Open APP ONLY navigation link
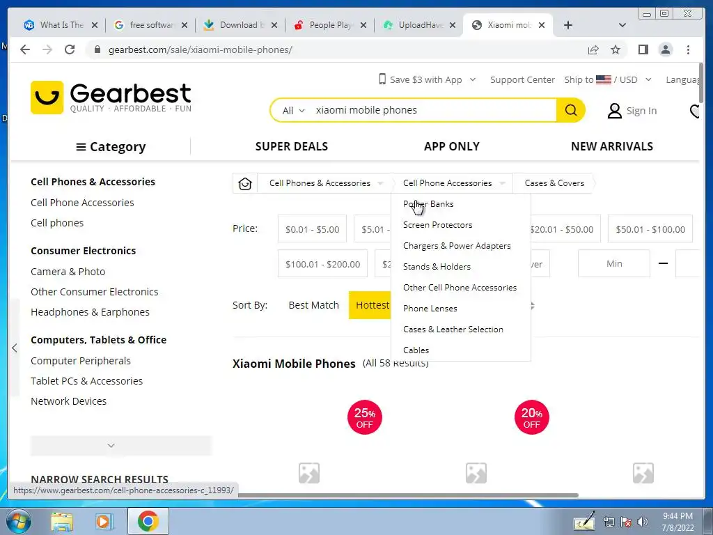Image resolution: width=713 pixels, height=535 pixels. point(451,146)
